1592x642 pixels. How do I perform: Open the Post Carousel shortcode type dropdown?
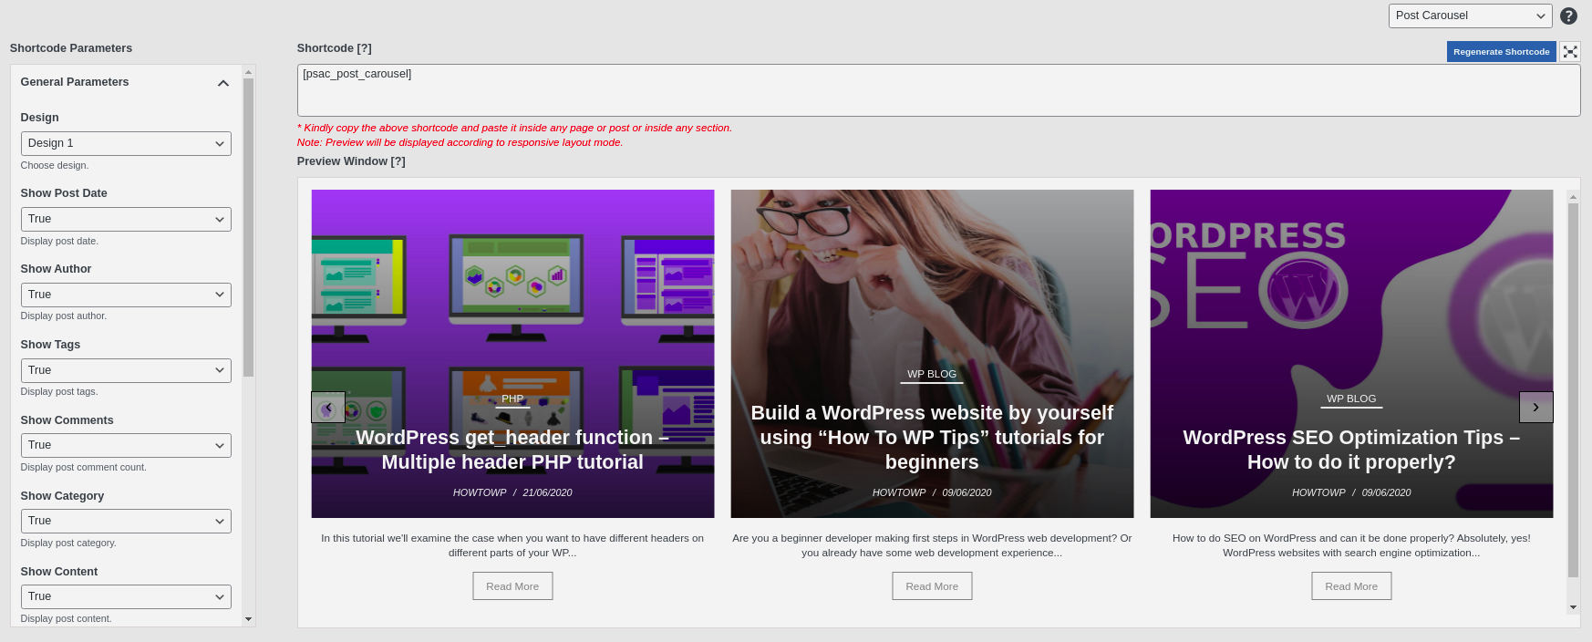[x=1470, y=16]
